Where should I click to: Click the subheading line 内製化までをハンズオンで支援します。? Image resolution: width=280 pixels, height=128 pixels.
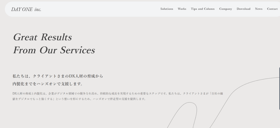click(x=48, y=84)
